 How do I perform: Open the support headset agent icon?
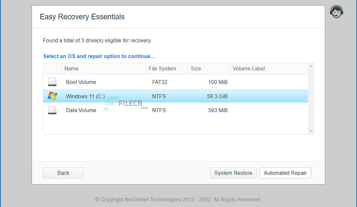(337, 12)
